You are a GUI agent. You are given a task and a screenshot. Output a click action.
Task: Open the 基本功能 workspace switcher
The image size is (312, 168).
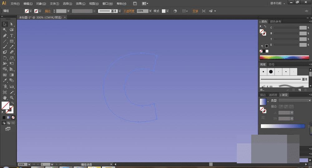277,3
